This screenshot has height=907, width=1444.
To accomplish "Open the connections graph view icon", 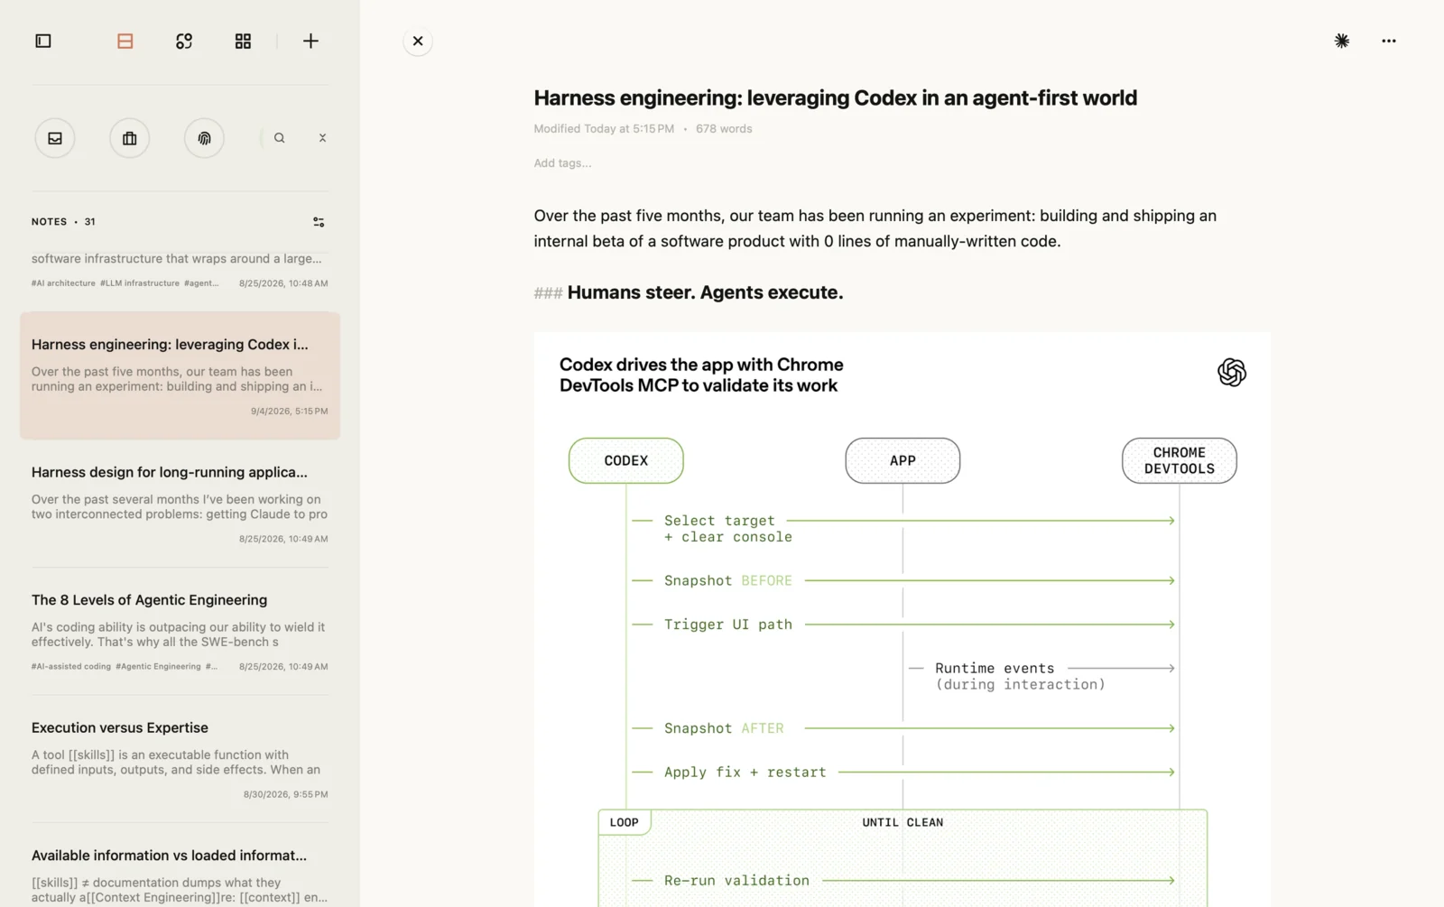I will pos(184,41).
